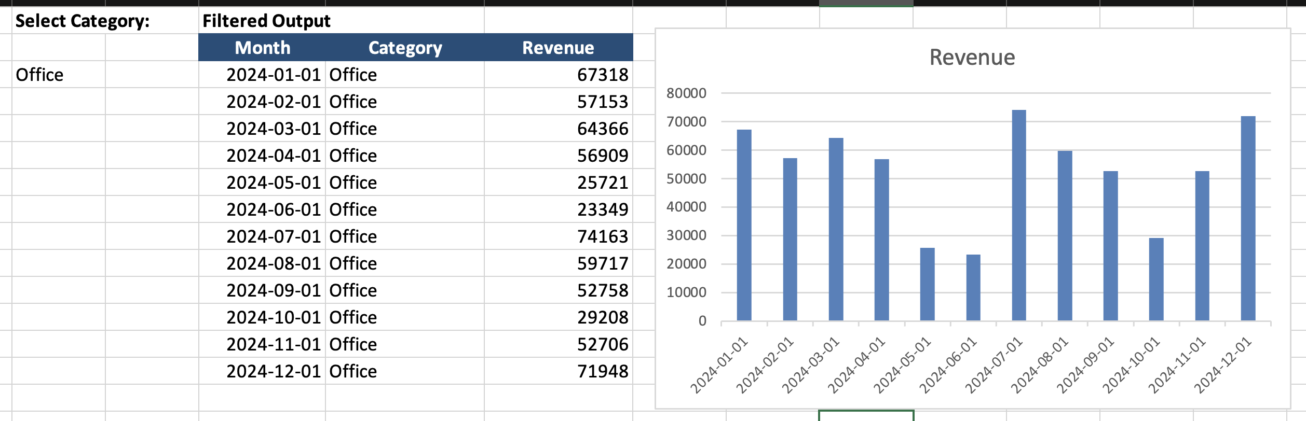Select the 2024-05-01 date cell
Image resolution: width=1306 pixels, height=421 pixels.
tap(273, 183)
